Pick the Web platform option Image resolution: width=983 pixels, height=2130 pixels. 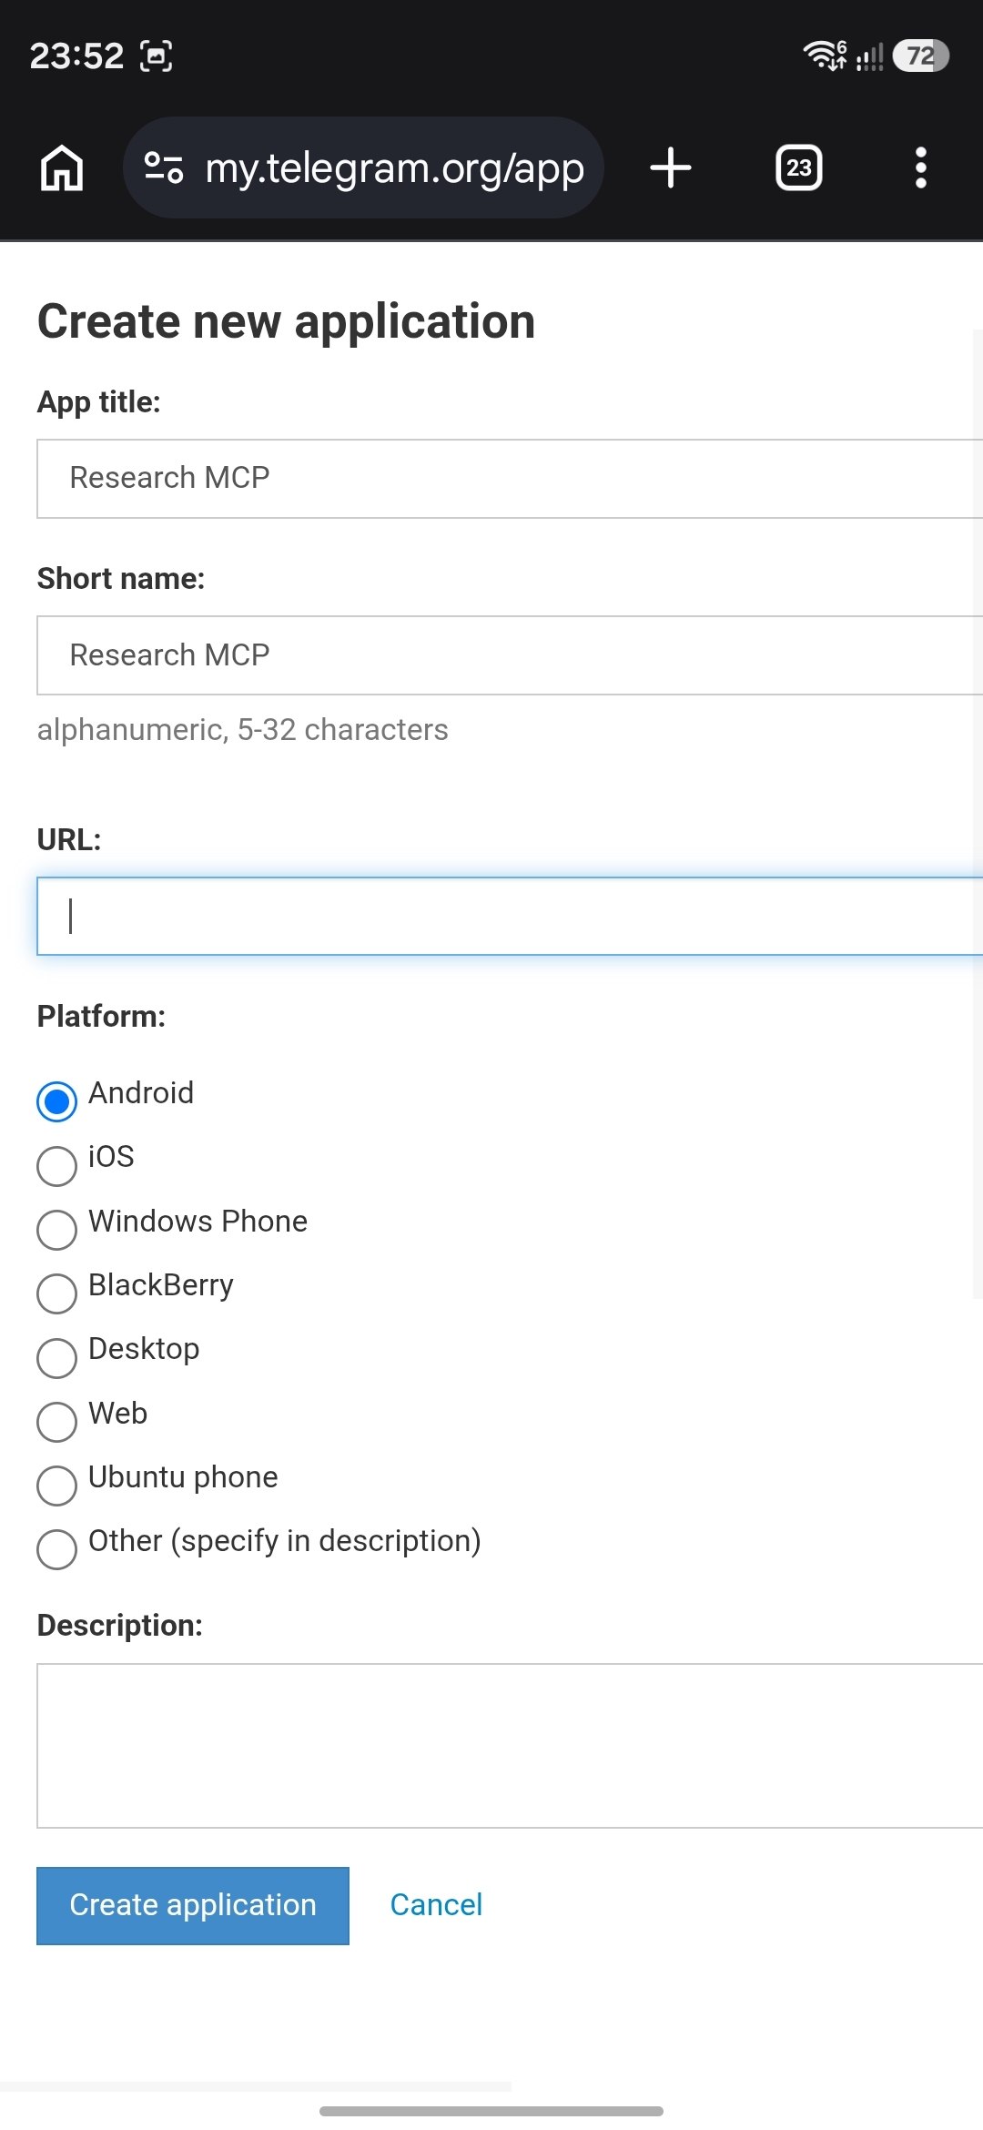coord(56,1422)
